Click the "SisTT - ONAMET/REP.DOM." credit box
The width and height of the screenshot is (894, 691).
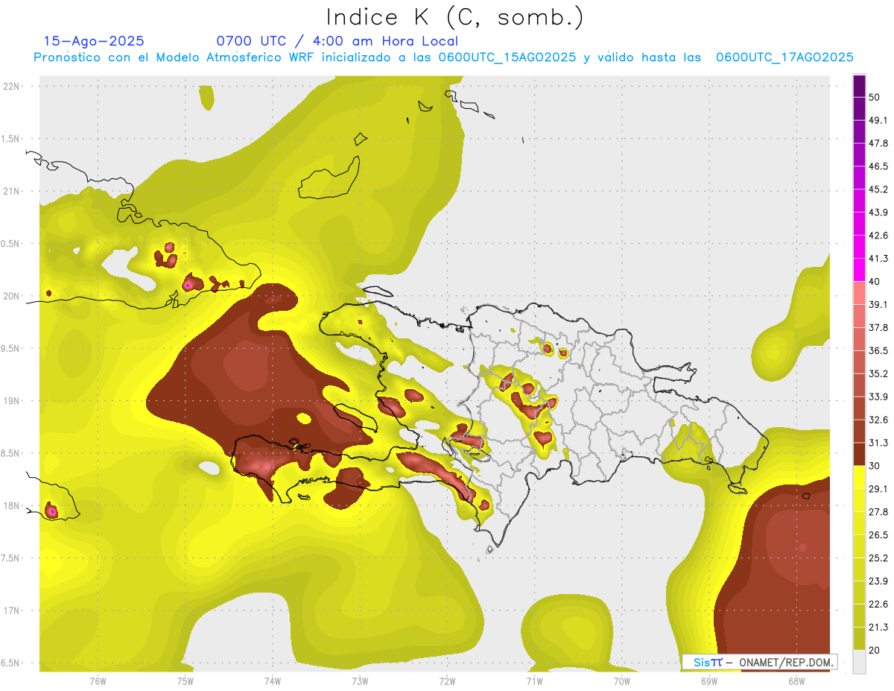[x=760, y=662]
